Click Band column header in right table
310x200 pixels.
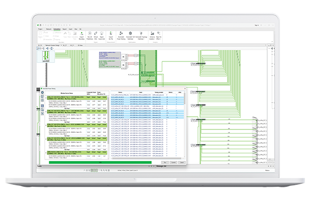(141, 92)
